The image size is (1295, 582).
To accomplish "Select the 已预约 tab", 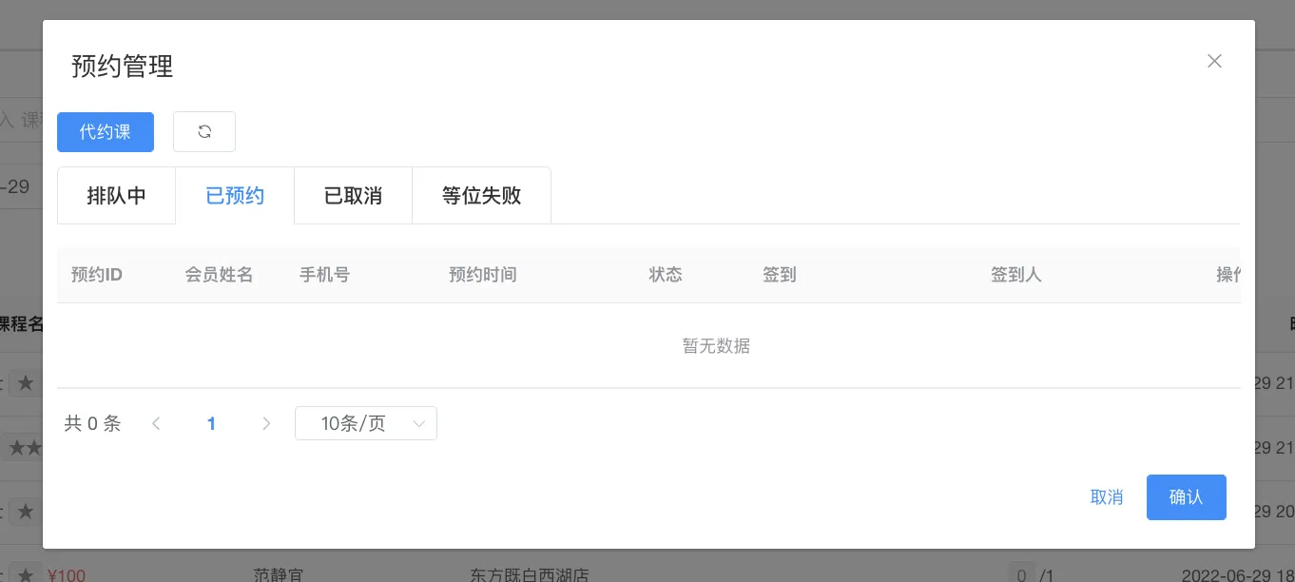I will click(x=235, y=196).
